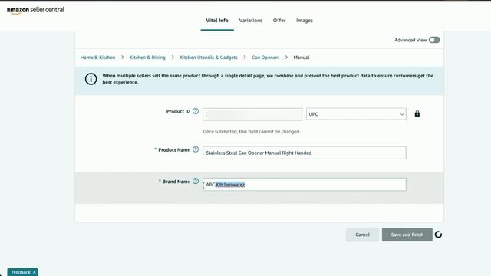Click the lock icon beside UPC
Viewport: 491px width, 276px height.
pos(417,113)
